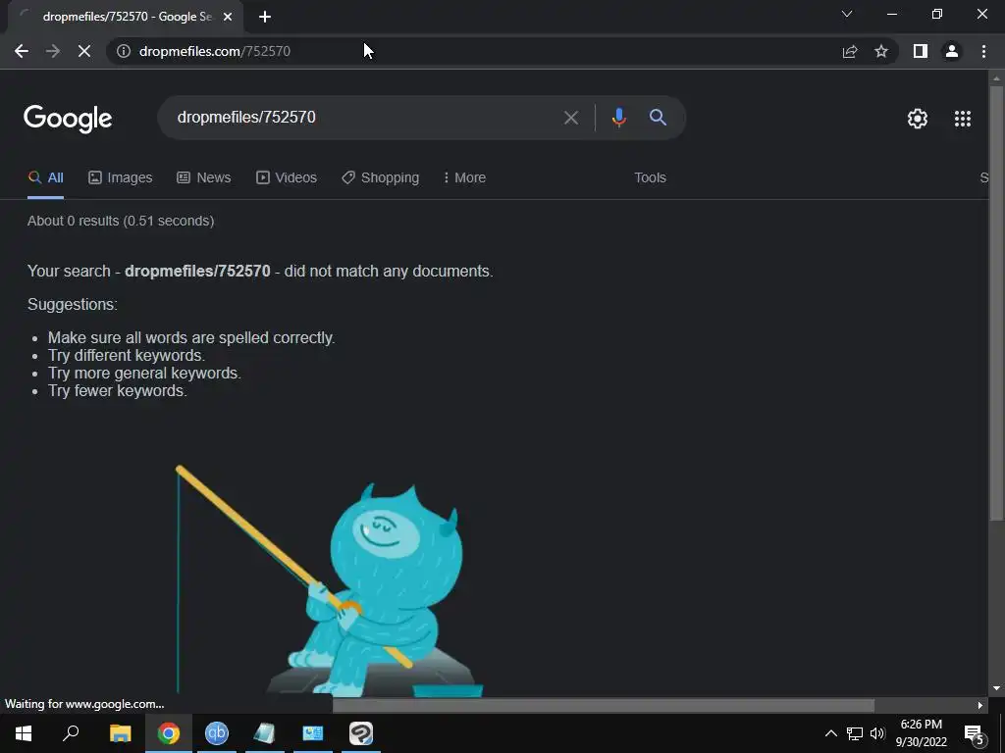Image resolution: width=1005 pixels, height=753 pixels.
Task: Open tab search chevron
Action: click(x=847, y=14)
